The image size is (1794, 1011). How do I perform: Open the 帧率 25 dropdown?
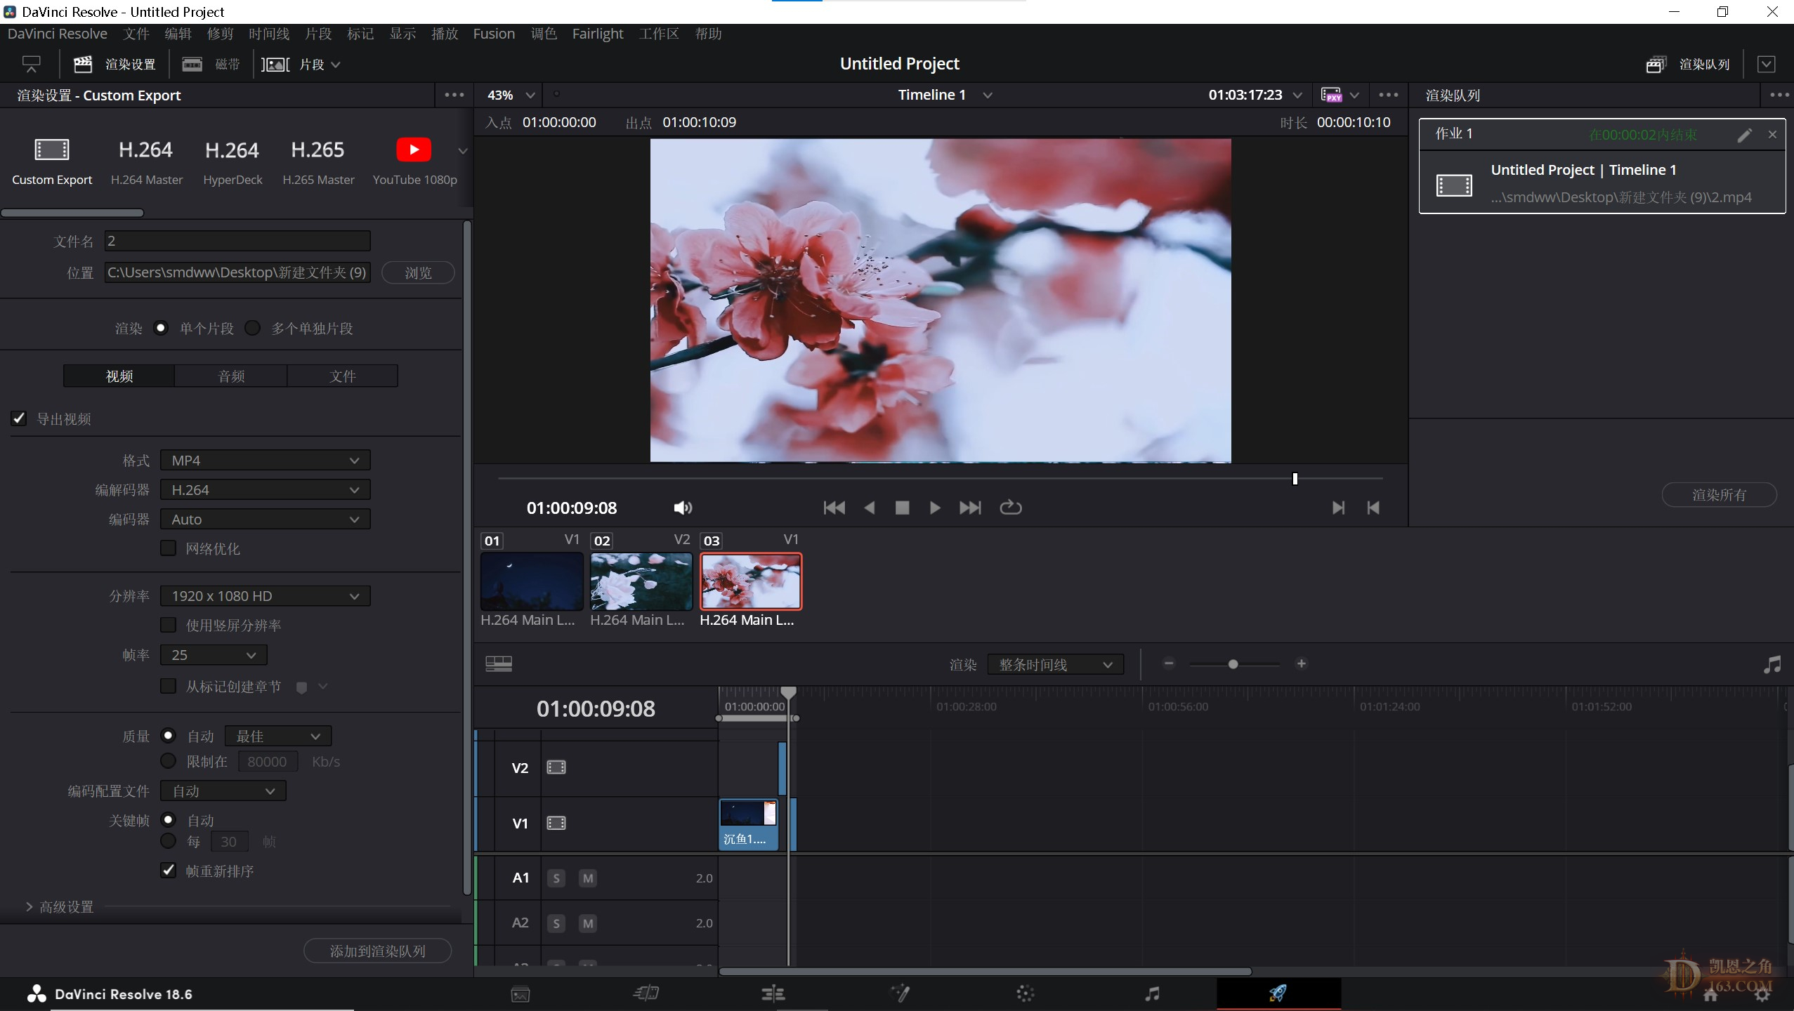pyautogui.click(x=214, y=655)
